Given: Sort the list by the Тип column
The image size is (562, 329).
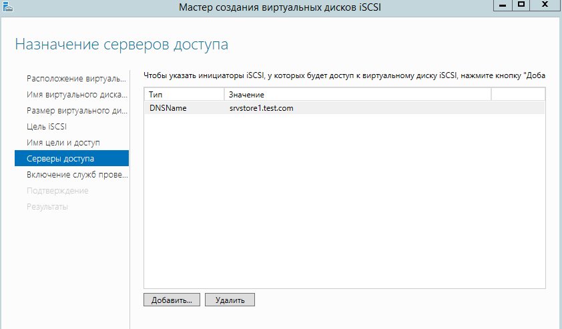Looking at the screenshot, I should click(x=184, y=95).
